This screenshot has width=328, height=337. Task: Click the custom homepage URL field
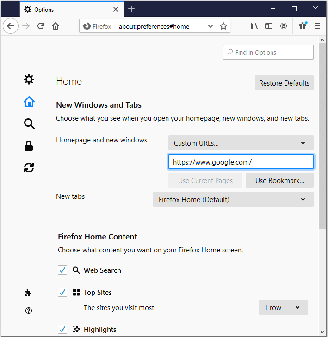point(241,162)
